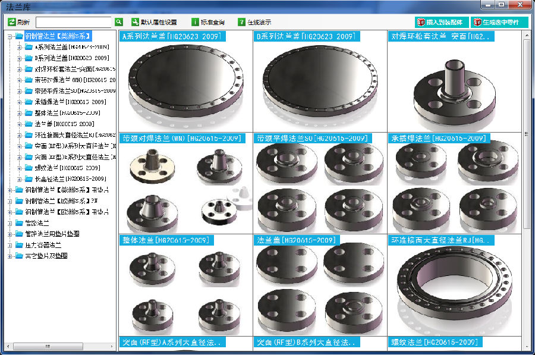Expand the A系列法兰盖 tree node

pos(19,47)
